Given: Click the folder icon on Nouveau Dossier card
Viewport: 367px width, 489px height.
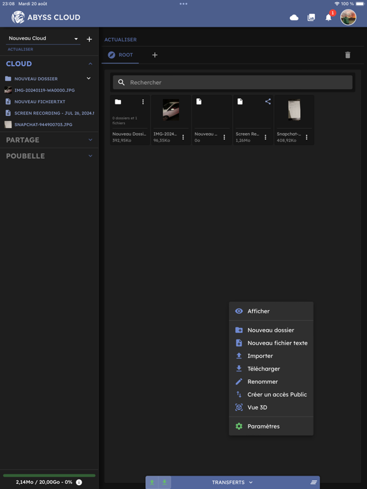Looking at the screenshot, I should pyautogui.click(x=118, y=102).
